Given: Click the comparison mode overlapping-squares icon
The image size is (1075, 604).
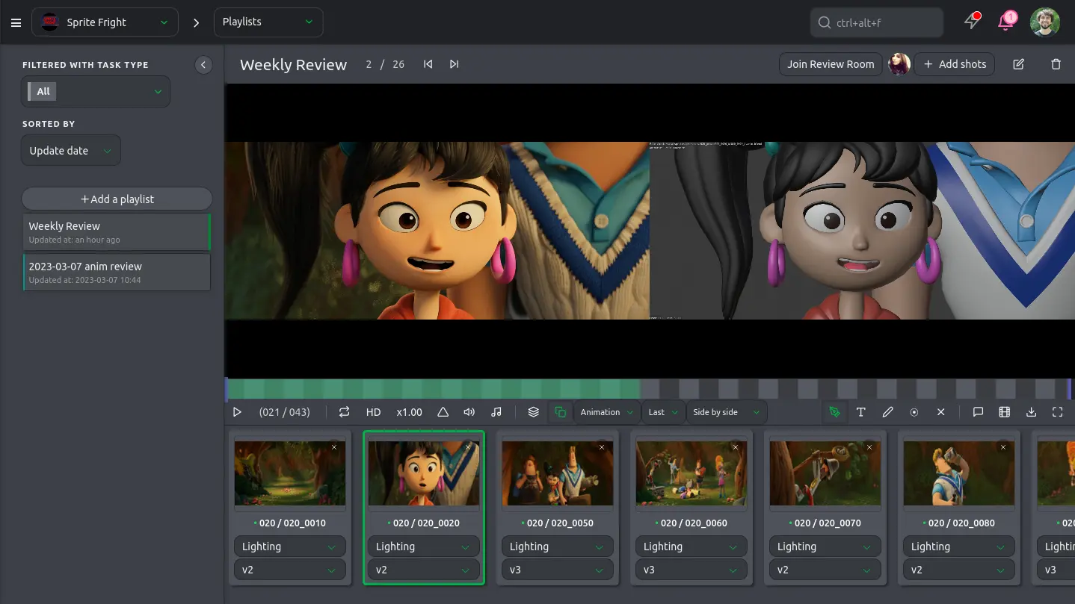Looking at the screenshot, I should coord(560,412).
